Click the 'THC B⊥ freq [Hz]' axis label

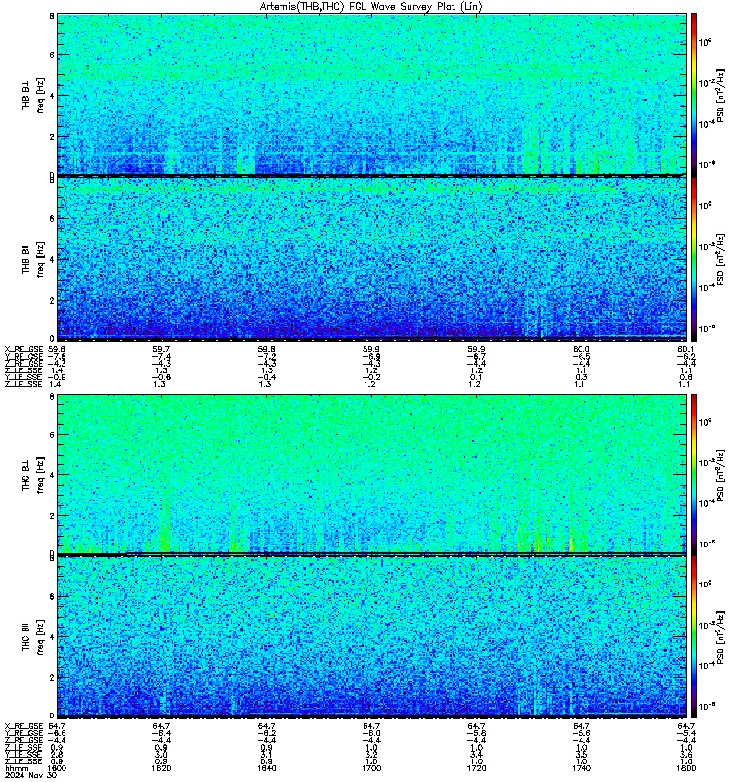[33, 474]
